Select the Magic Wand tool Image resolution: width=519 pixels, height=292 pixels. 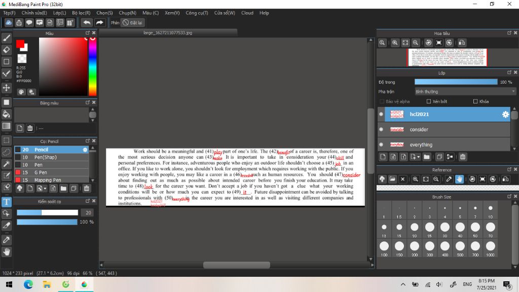pyautogui.click(x=6, y=164)
